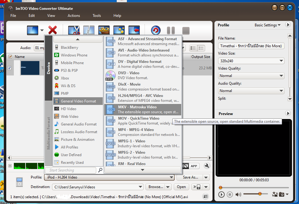299x204 pixels.
Task: Choose MPEG-1 Video profile
Action: (143, 144)
